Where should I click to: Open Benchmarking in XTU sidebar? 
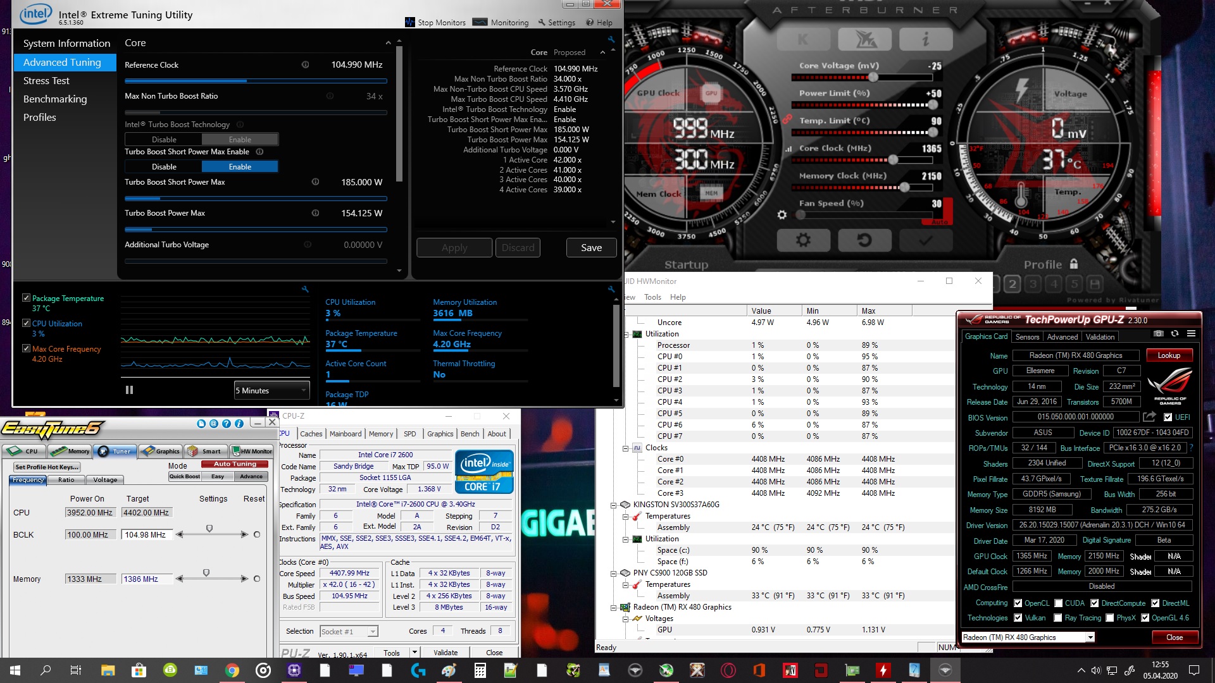coord(55,99)
